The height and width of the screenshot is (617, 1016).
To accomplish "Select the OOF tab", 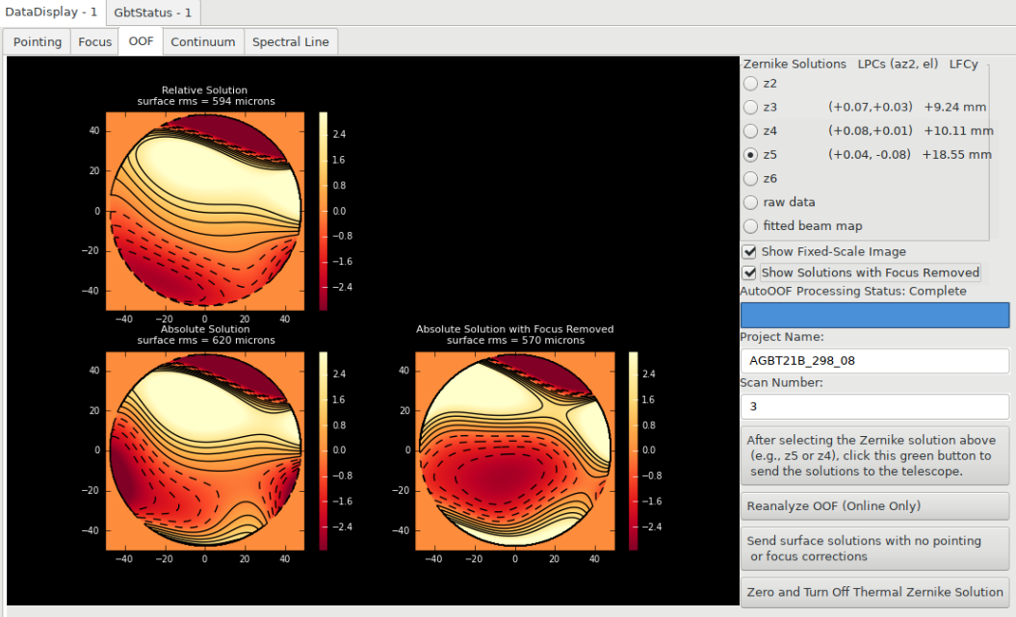I will tap(141, 41).
